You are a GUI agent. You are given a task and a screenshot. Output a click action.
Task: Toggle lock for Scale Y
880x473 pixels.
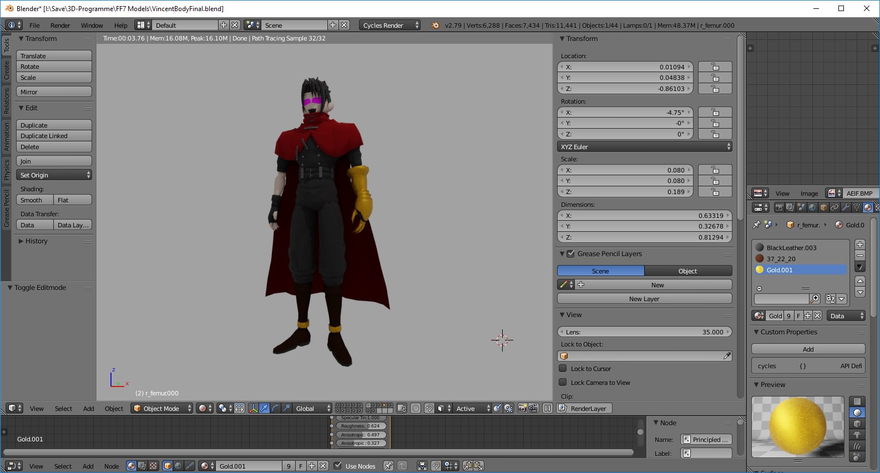click(715, 181)
